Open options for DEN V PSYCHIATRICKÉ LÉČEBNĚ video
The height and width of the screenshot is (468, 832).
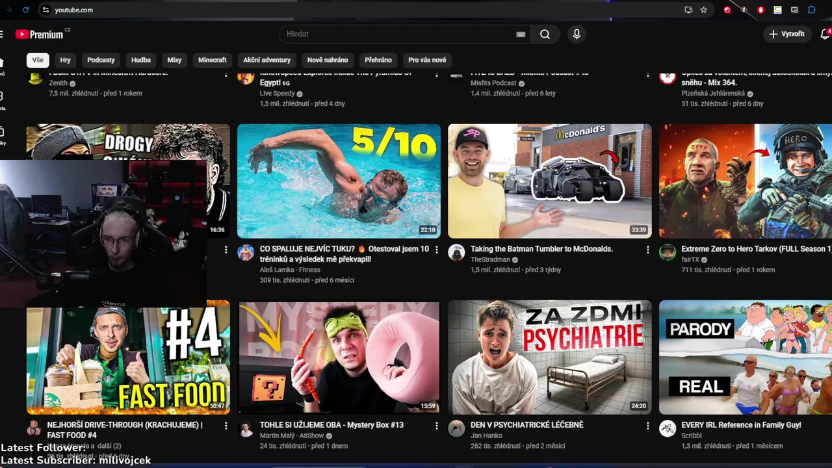(647, 426)
